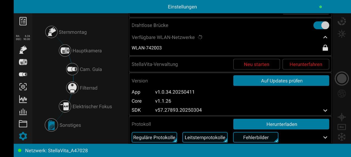Screen dimensions: 351x157
Task: Tap the globe icon below shutter button
Action: click(342, 93)
